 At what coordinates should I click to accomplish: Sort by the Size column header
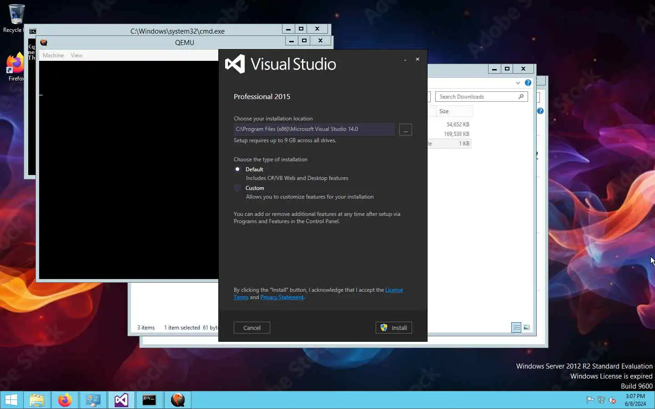click(x=454, y=111)
